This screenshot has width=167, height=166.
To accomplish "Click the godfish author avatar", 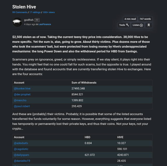I will tap(17, 22).
